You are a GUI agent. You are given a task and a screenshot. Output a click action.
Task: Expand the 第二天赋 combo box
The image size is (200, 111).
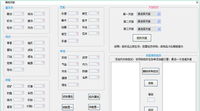tap(149, 21)
